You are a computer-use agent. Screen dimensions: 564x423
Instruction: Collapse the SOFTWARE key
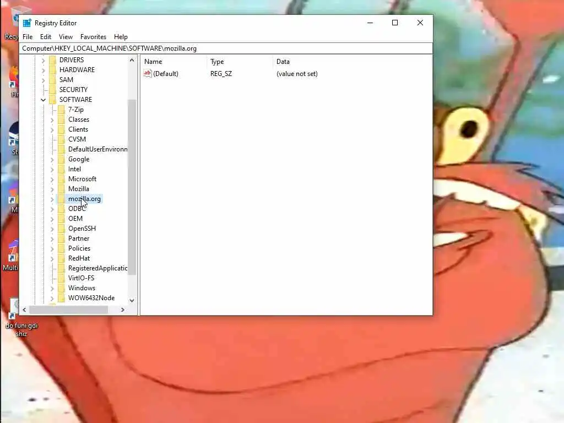[x=43, y=100]
